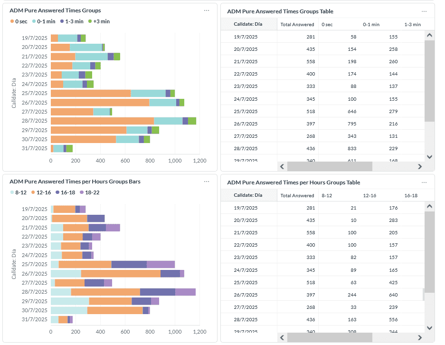
Task: Click scroll-left arrow in Hours Groups Table
Action: [x=282, y=337]
